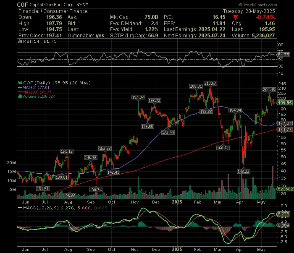Screen dimensions: 294x253
Task: Click the 131.51 low price label
Action: pos(43,188)
